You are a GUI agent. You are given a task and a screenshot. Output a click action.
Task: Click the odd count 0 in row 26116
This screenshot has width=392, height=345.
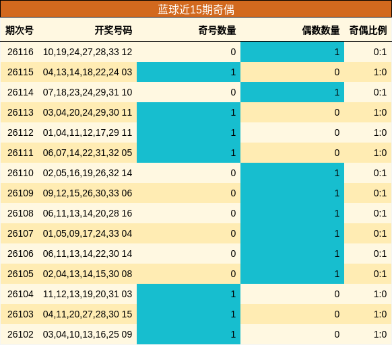[x=233, y=52]
